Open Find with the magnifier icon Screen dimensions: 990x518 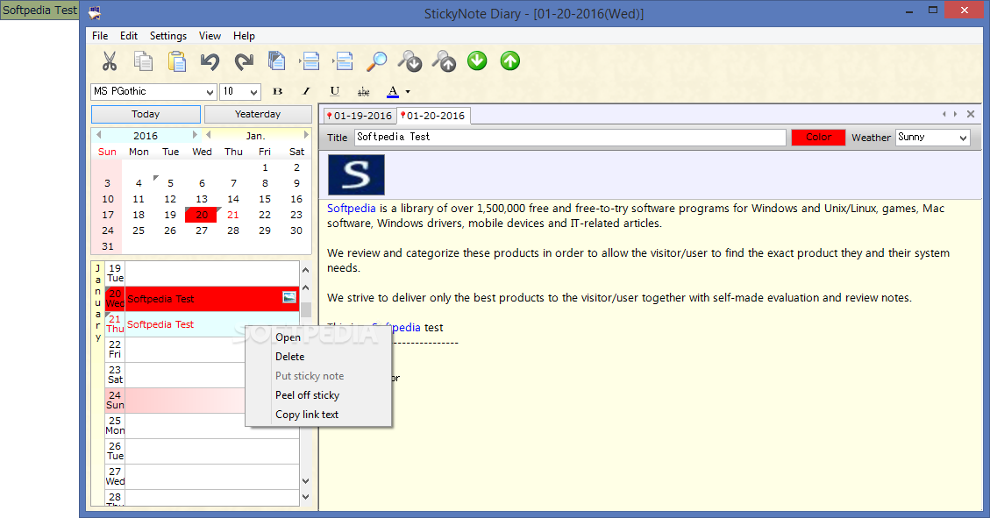click(377, 61)
